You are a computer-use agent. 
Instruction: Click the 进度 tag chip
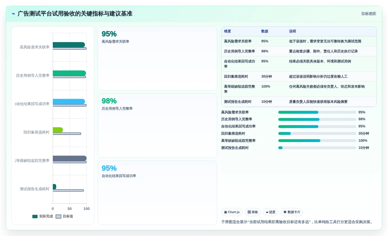(x=271, y=212)
